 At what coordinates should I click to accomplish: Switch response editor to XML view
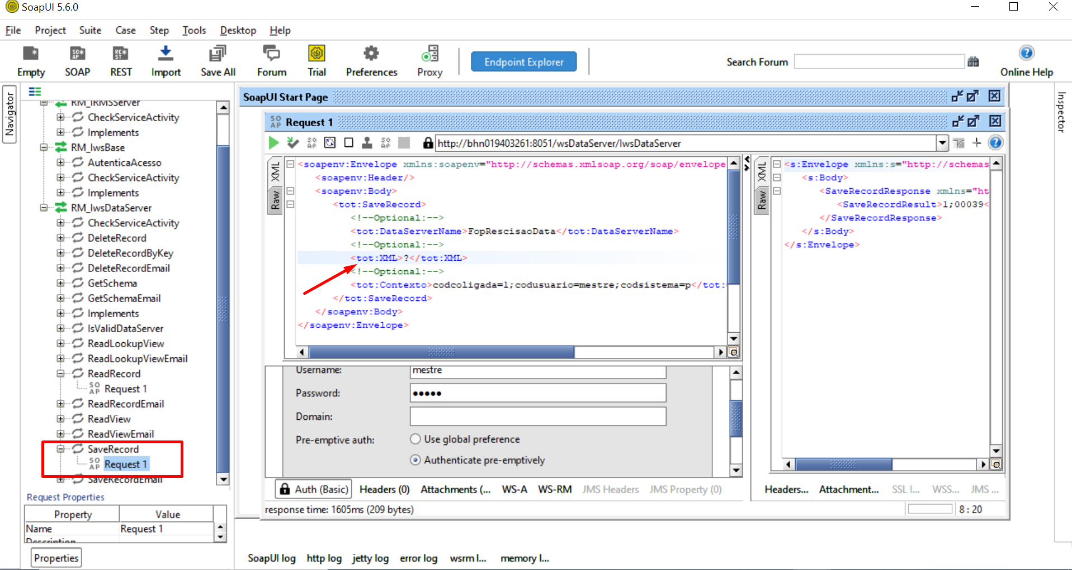(x=762, y=171)
